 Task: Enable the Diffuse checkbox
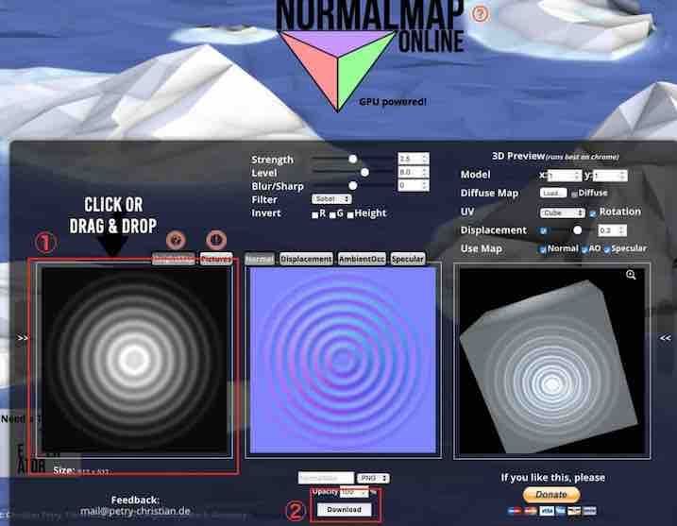tap(574, 195)
